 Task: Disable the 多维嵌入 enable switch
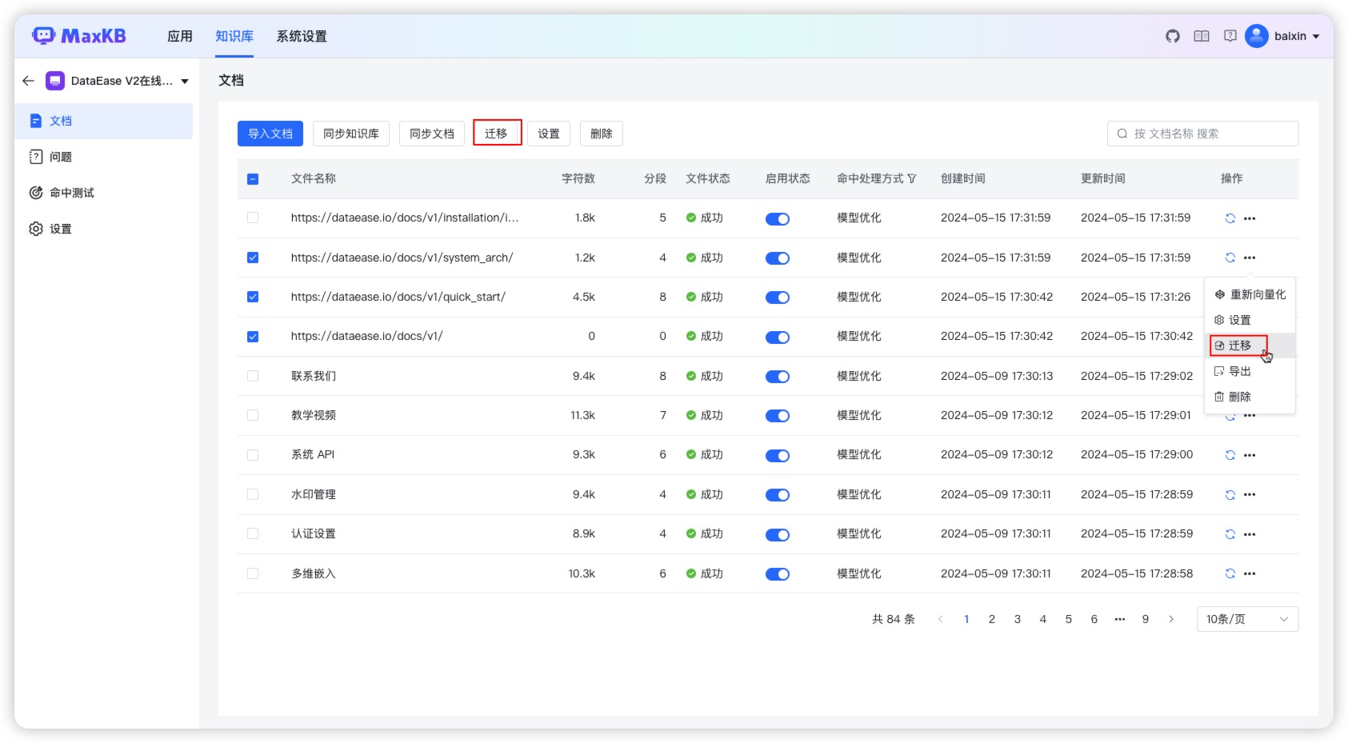[x=778, y=574]
